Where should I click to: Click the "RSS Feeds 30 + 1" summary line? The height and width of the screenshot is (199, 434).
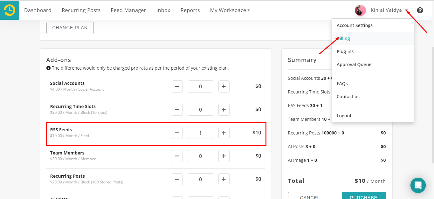pos(305,106)
